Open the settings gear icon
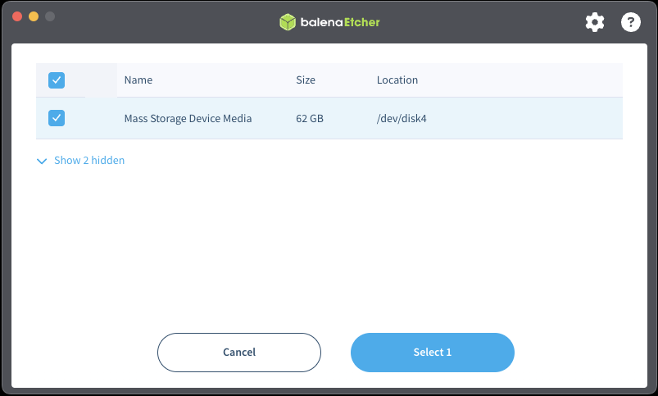This screenshot has height=396, width=658. click(595, 22)
